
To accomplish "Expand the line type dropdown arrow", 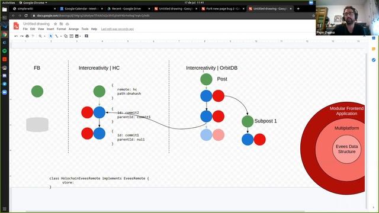I will pos(61,36).
